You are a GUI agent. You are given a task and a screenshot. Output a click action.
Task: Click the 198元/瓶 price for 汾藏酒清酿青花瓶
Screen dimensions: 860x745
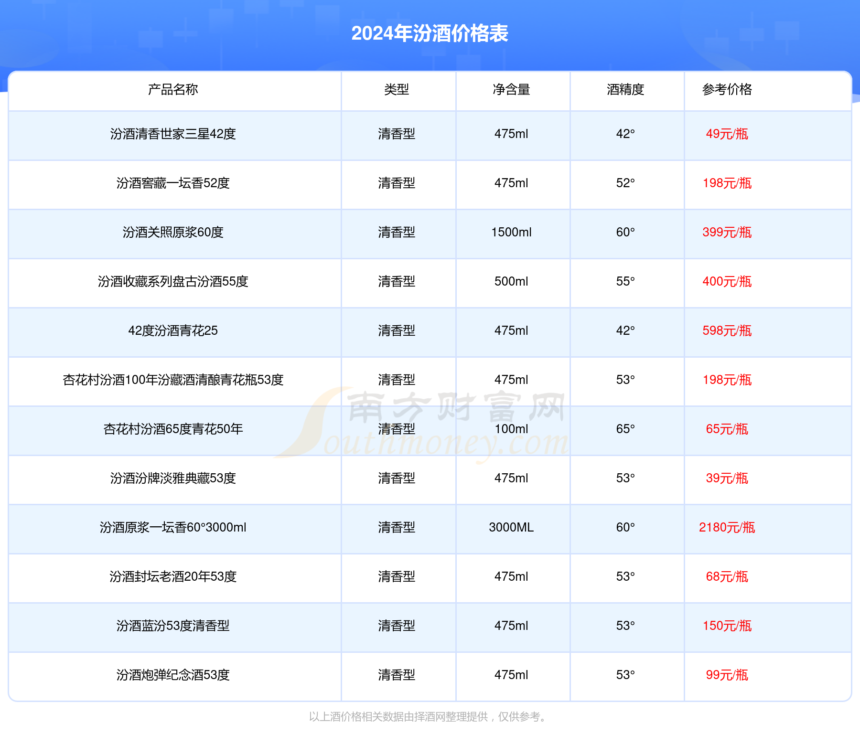click(x=727, y=380)
